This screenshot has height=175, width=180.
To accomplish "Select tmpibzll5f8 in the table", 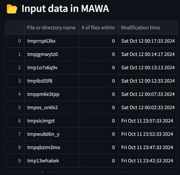I will (x=51, y=81).
